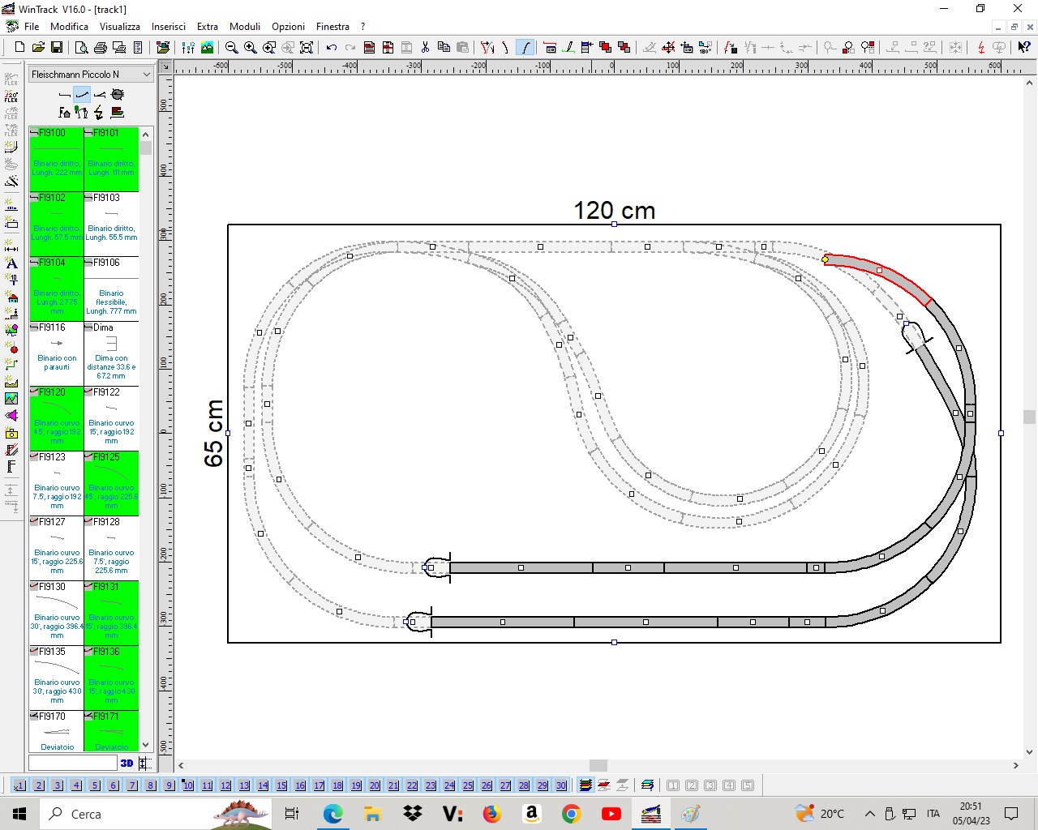Click the Undo arrow icon

331,48
